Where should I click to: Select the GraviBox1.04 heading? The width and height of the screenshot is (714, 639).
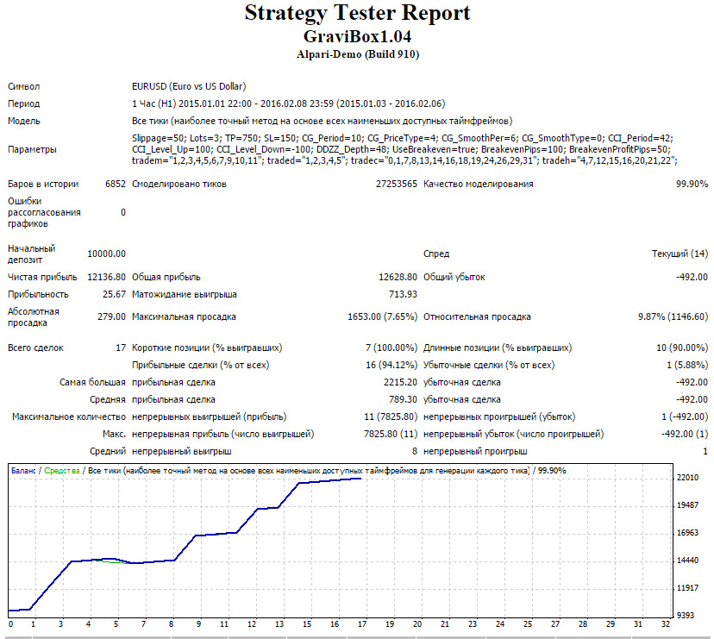pos(358,36)
